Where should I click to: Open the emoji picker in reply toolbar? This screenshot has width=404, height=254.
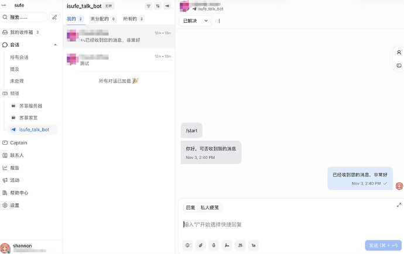187,245
